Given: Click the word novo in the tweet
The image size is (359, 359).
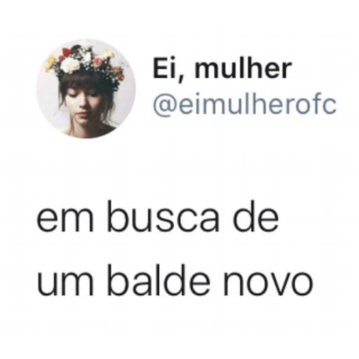Looking at the screenshot, I should tap(269, 284).
